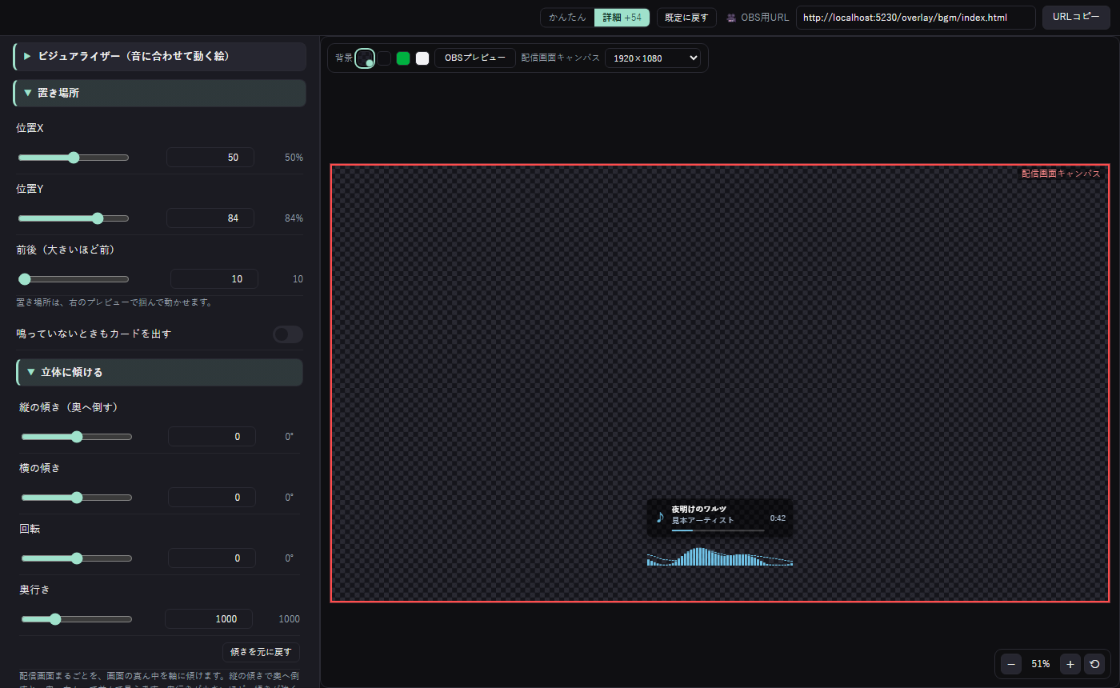The image size is (1120, 688).
Task: Click the 回転 value field
Action: pyautogui.click(x=212, y=558)
